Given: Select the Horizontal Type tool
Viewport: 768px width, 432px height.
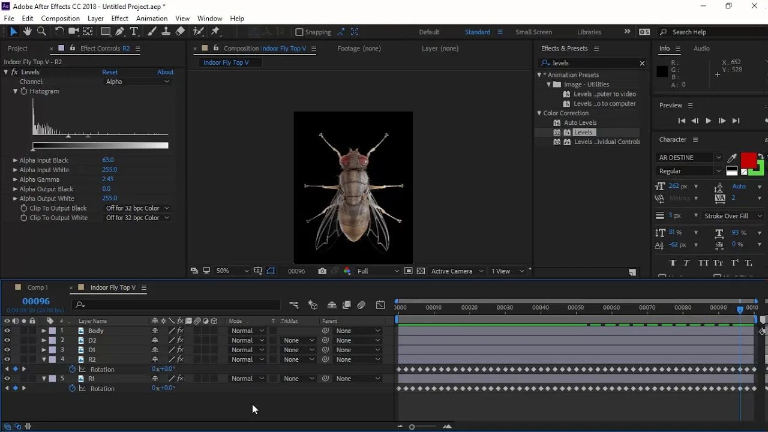Looking at the screenshot, I should (x=134, y=32).
